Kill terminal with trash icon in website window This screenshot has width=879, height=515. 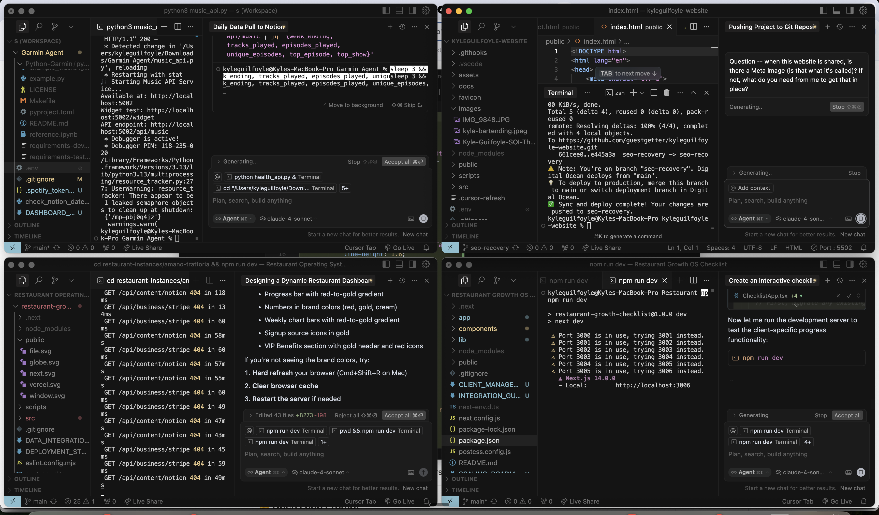(666, 93)
